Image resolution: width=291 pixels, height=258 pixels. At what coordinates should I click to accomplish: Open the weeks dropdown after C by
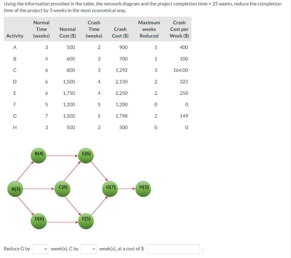coord(89,249)
